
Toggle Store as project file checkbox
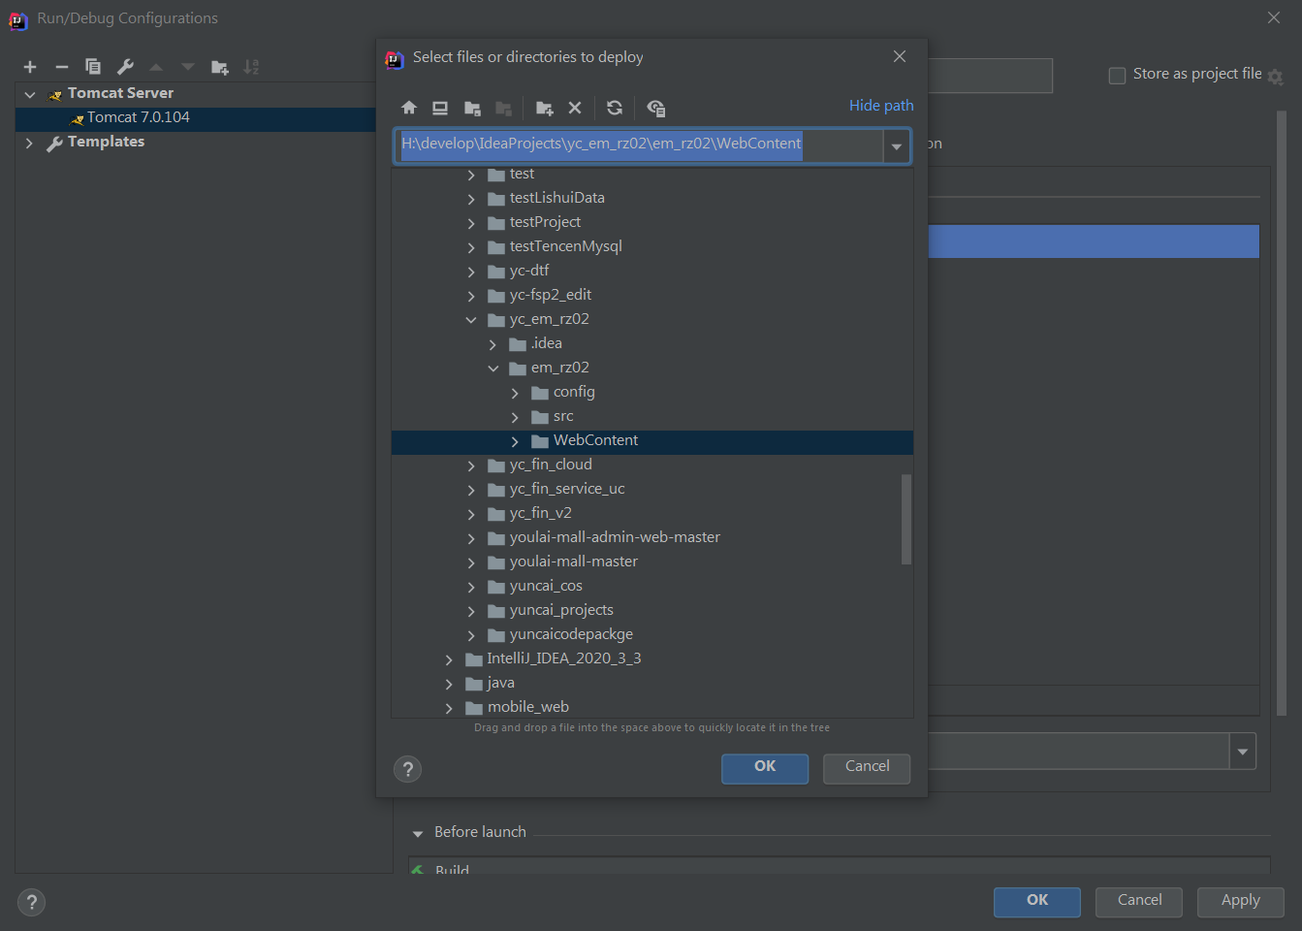point(1117,75)
